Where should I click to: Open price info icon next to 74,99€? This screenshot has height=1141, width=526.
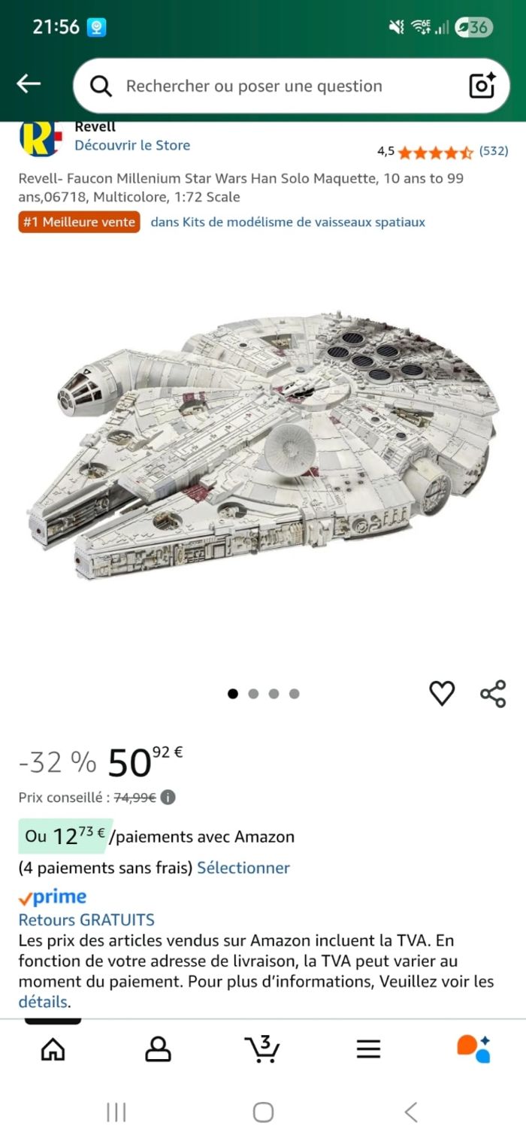tap(168, 797)
